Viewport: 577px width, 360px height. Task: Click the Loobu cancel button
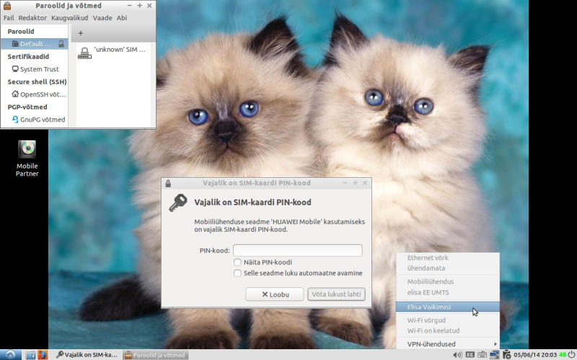click(x=275, y=294)
